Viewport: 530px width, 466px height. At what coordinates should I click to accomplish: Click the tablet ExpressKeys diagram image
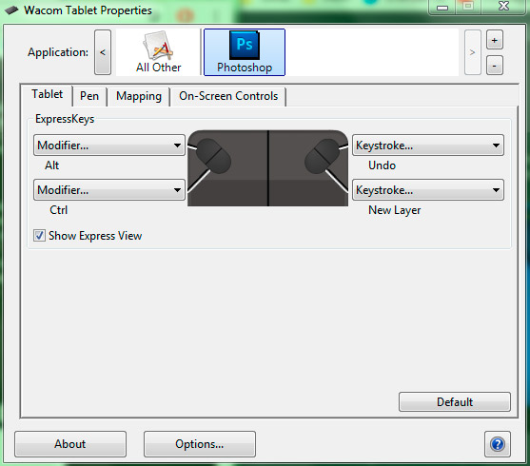(267, 168)
